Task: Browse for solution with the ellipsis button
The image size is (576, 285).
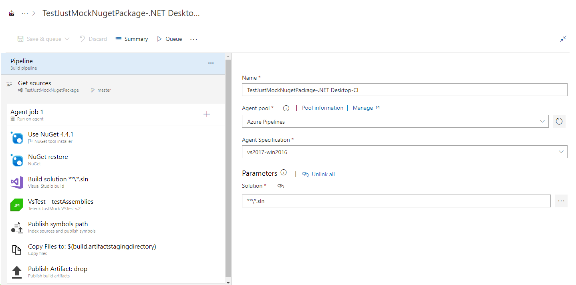Action: [561, 201]
